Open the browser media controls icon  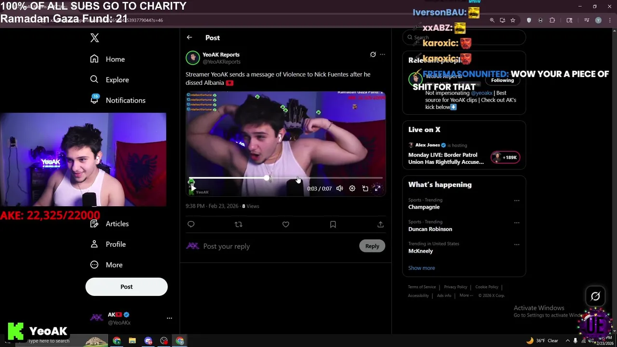click(x=586, y=20)
